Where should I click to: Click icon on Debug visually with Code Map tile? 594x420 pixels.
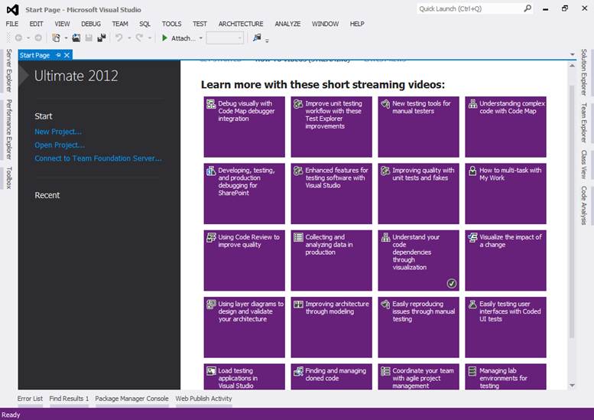click(211, 104)
